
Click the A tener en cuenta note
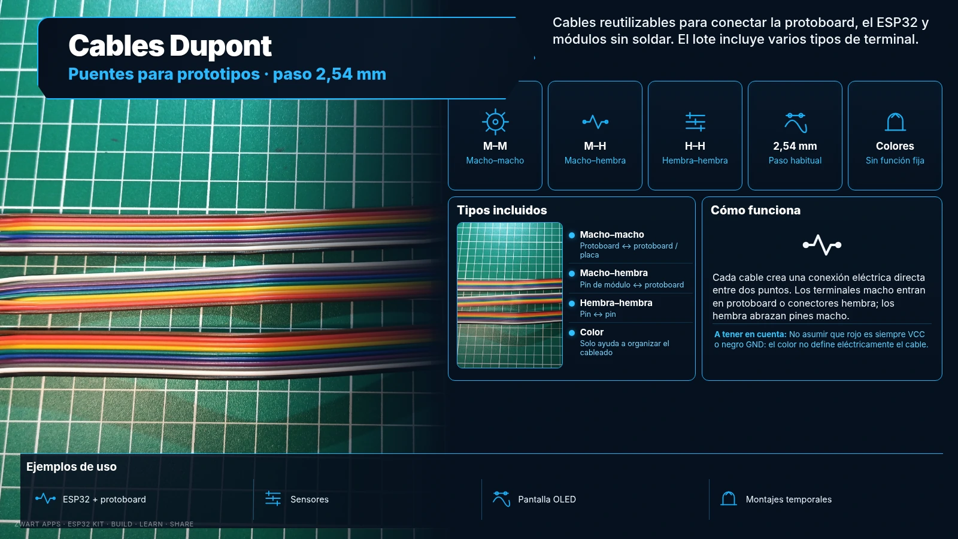[821, 340]
